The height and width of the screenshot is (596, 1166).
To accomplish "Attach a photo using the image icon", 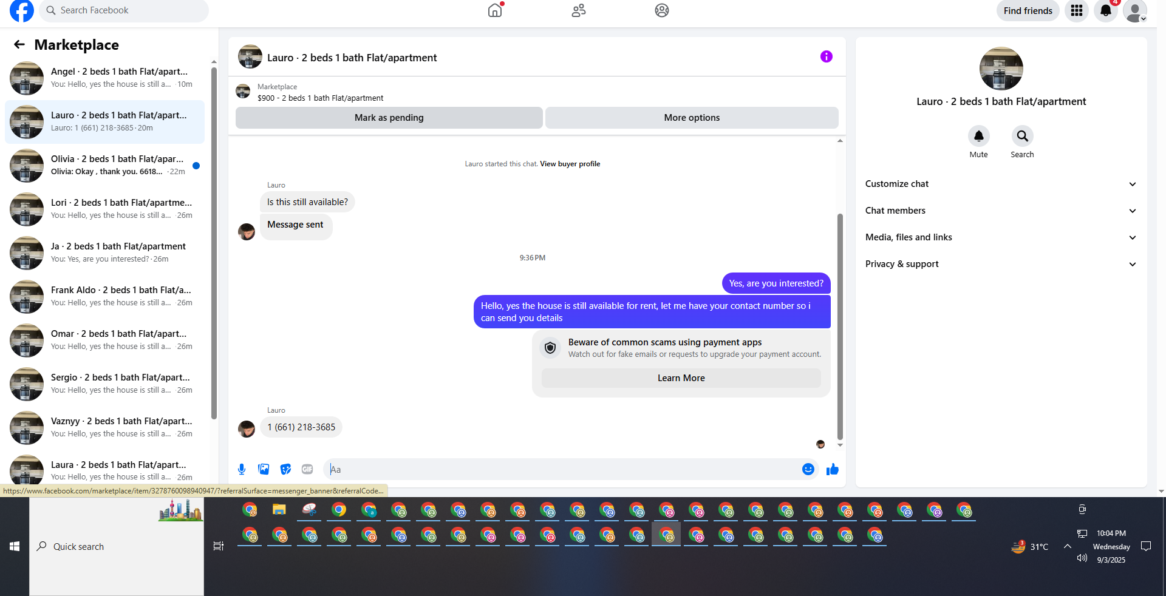I will pos(264,469).
